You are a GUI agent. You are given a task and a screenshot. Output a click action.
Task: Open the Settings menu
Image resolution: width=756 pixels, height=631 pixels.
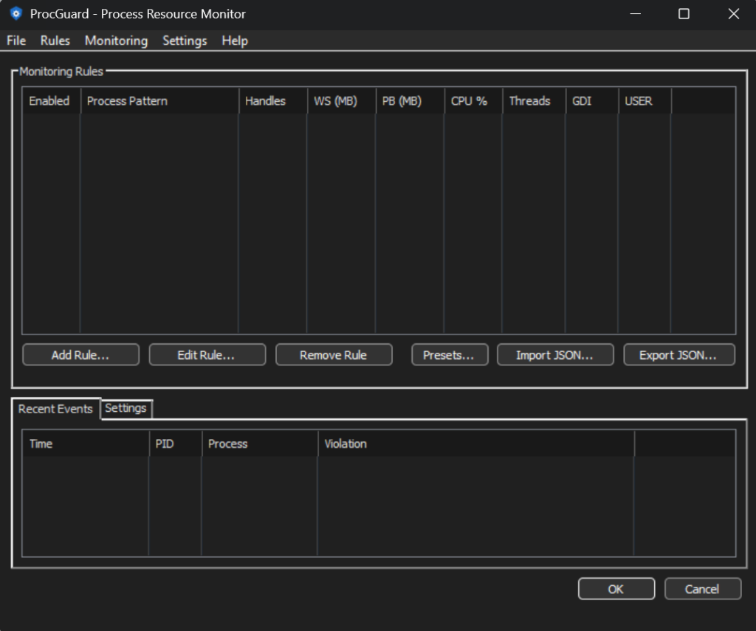coord(184,41)
